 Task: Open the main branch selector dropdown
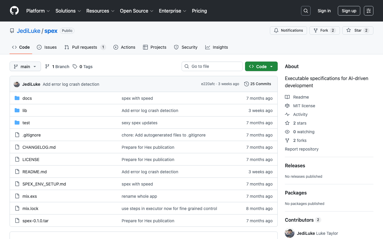(x=25, y=66)
